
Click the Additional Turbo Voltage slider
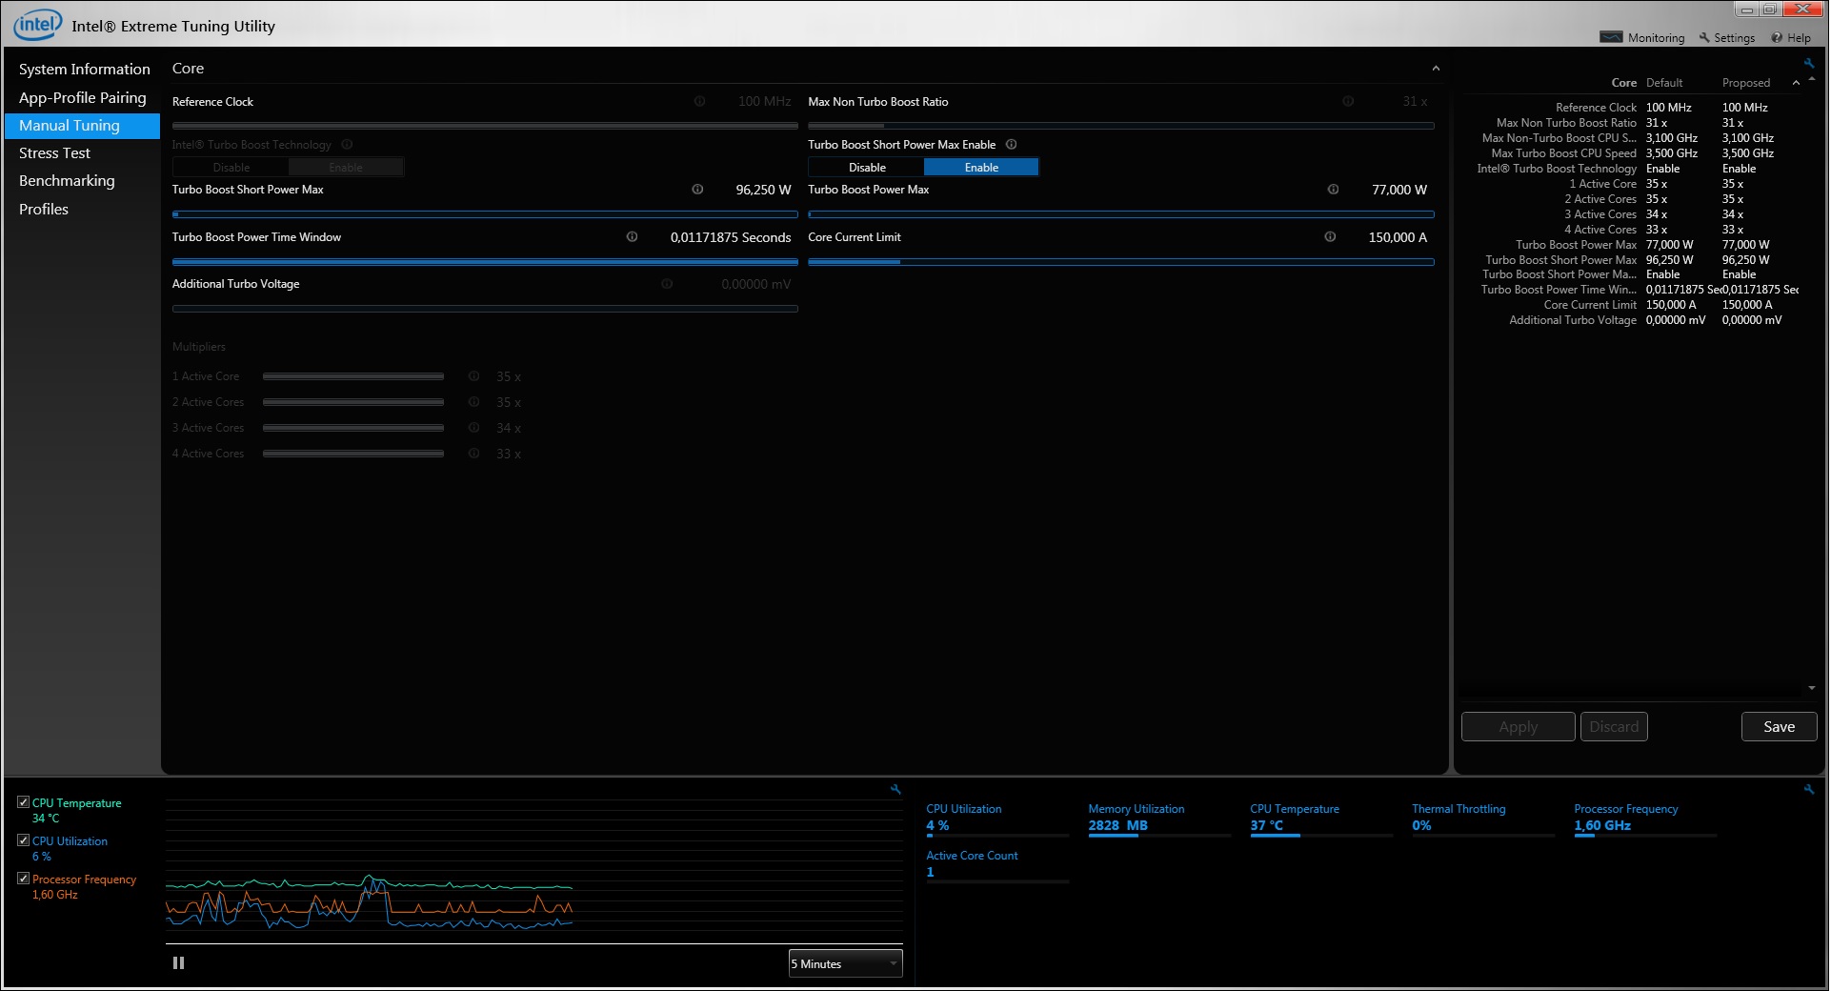tap(485, 309)
